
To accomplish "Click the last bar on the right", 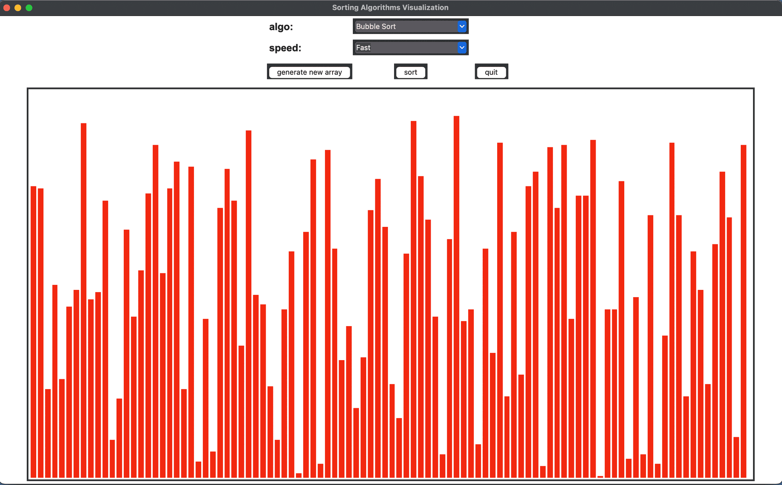I will [x=743, y=311].
